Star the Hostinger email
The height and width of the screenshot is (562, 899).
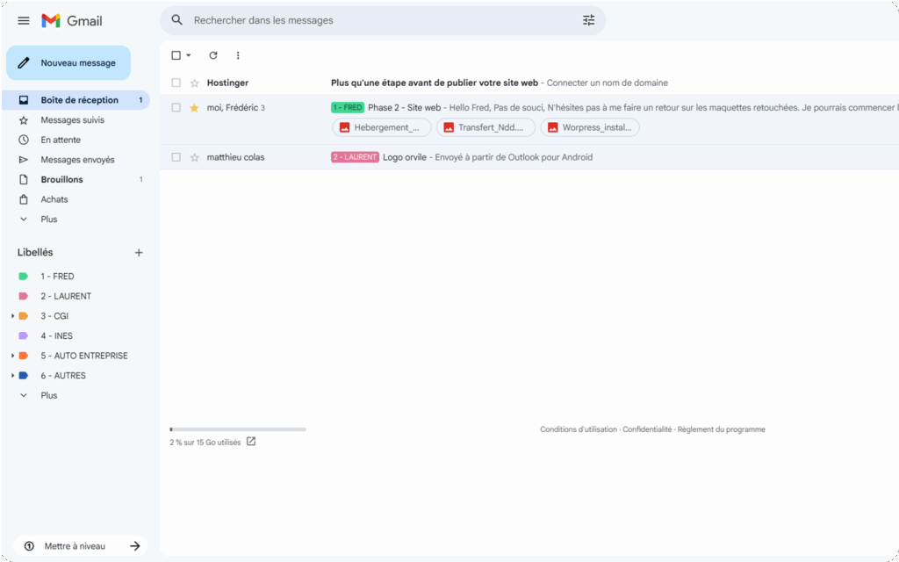coord(195,83)
